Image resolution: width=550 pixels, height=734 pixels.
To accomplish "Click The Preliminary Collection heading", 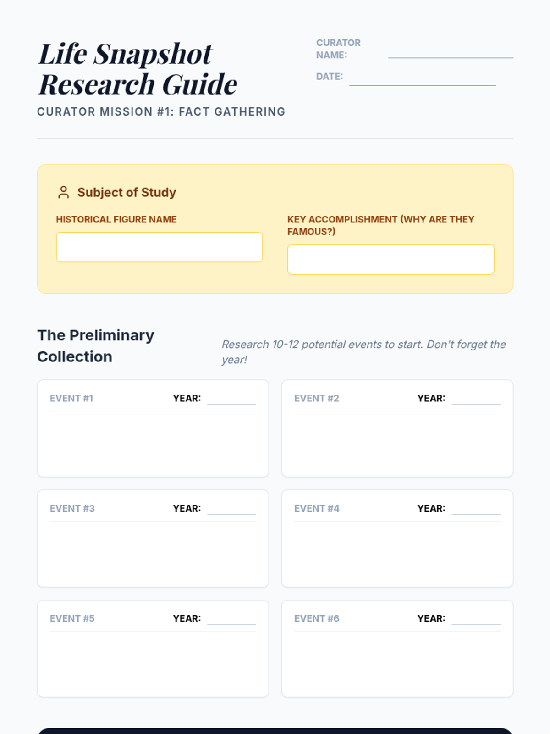I will pos(96,346).
